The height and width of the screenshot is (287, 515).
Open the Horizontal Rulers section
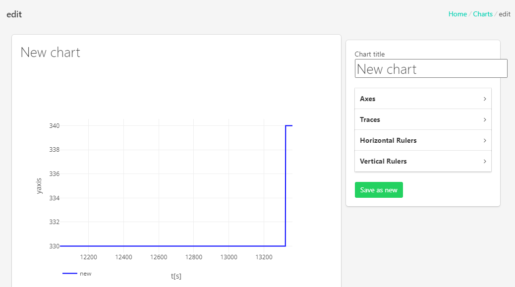pos(423,140)
